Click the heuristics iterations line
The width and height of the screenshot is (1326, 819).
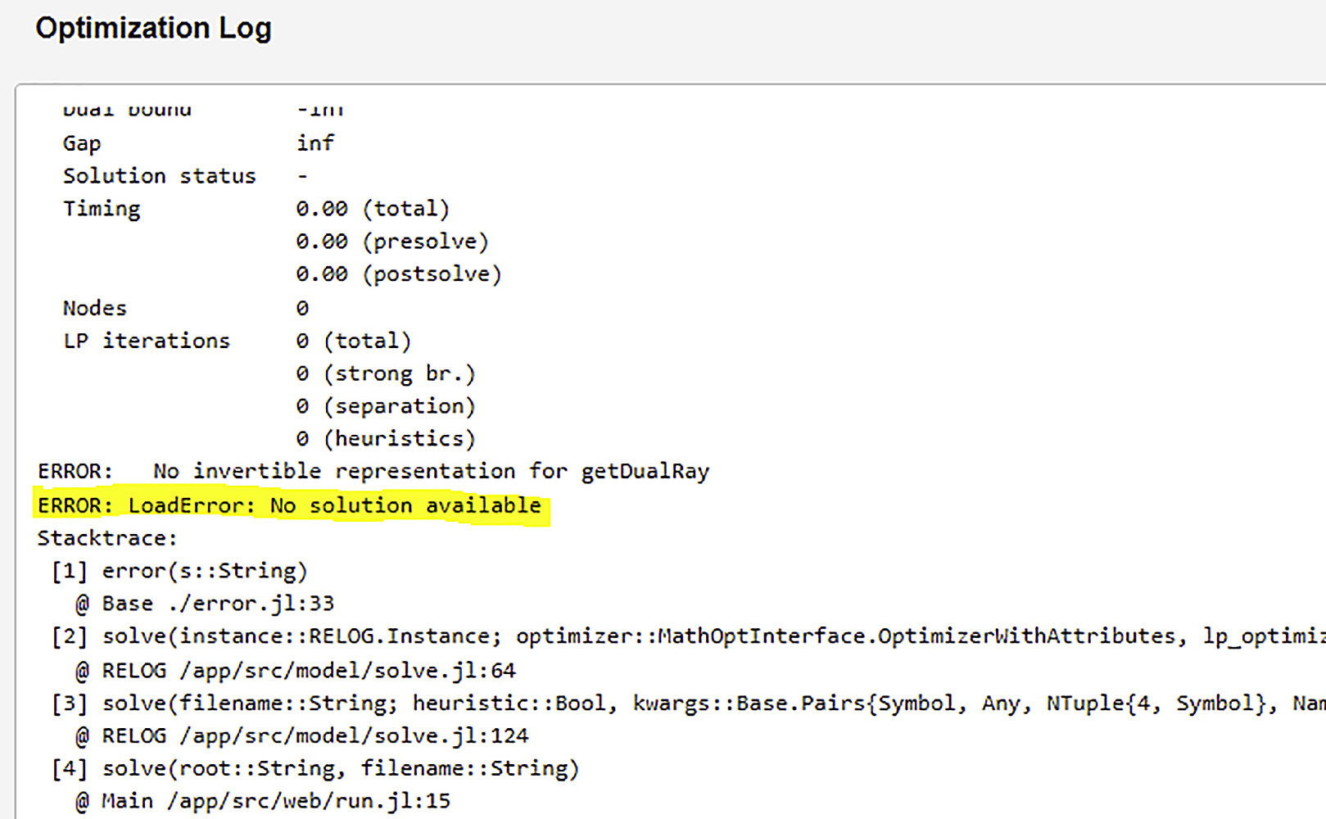[386, 439]
